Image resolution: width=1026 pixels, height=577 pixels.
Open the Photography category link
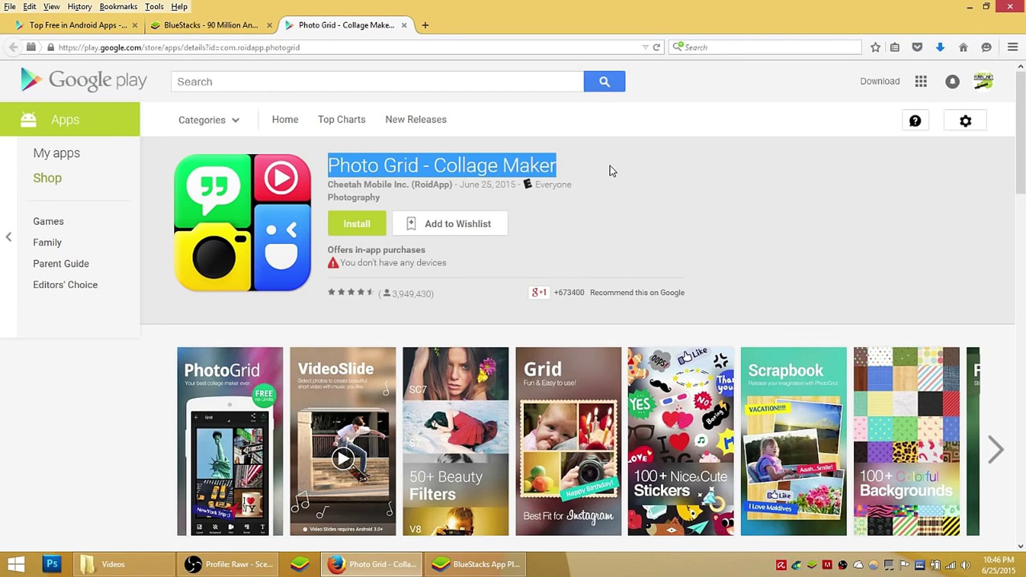tap(353, 197)
